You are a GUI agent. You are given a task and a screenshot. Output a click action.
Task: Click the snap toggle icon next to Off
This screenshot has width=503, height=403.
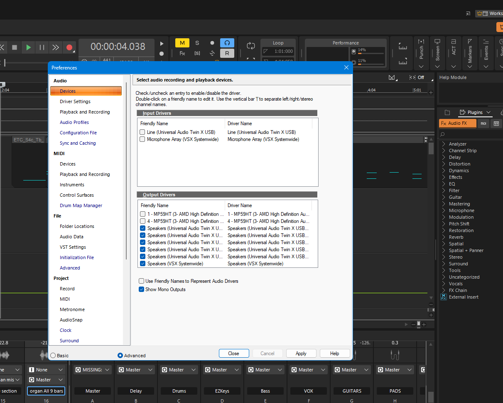tap(412, 77)
